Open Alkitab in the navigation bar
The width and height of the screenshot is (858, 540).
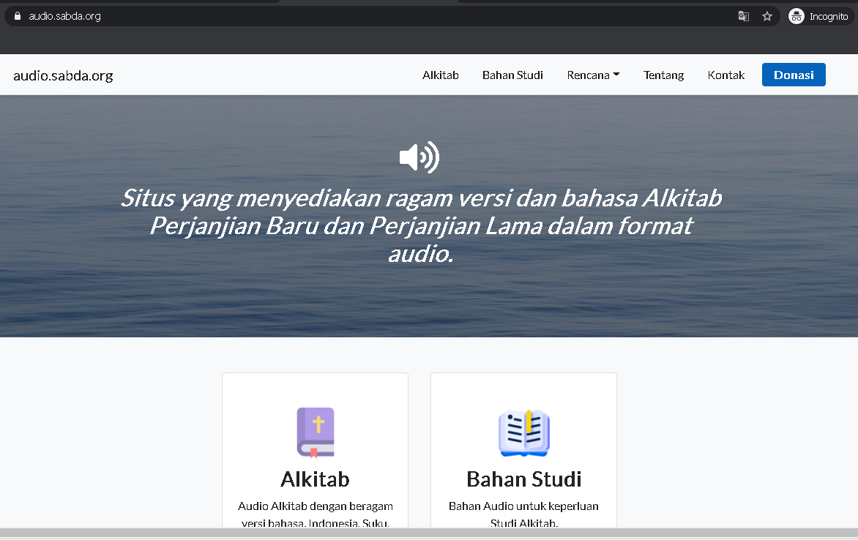(x=441, y=75)
